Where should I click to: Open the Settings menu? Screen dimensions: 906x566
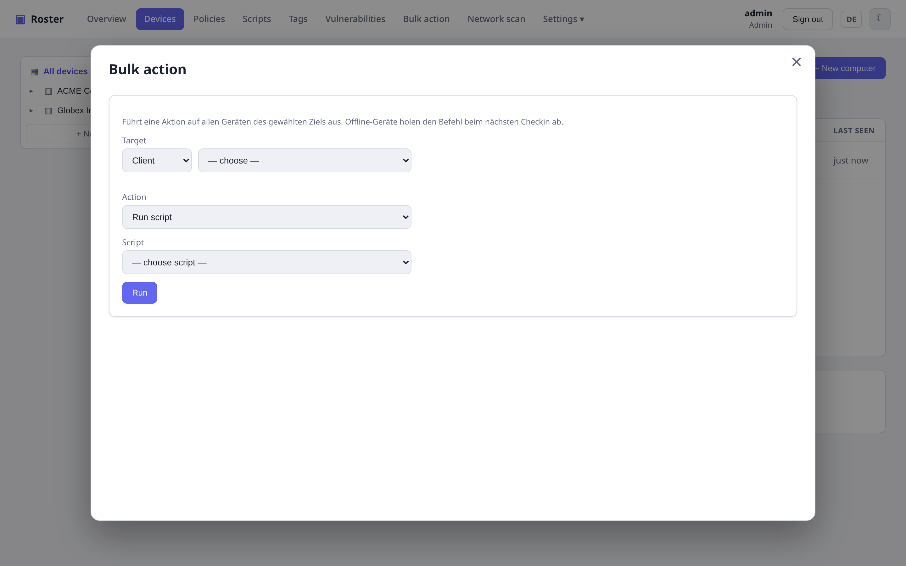tap(563, 19)
